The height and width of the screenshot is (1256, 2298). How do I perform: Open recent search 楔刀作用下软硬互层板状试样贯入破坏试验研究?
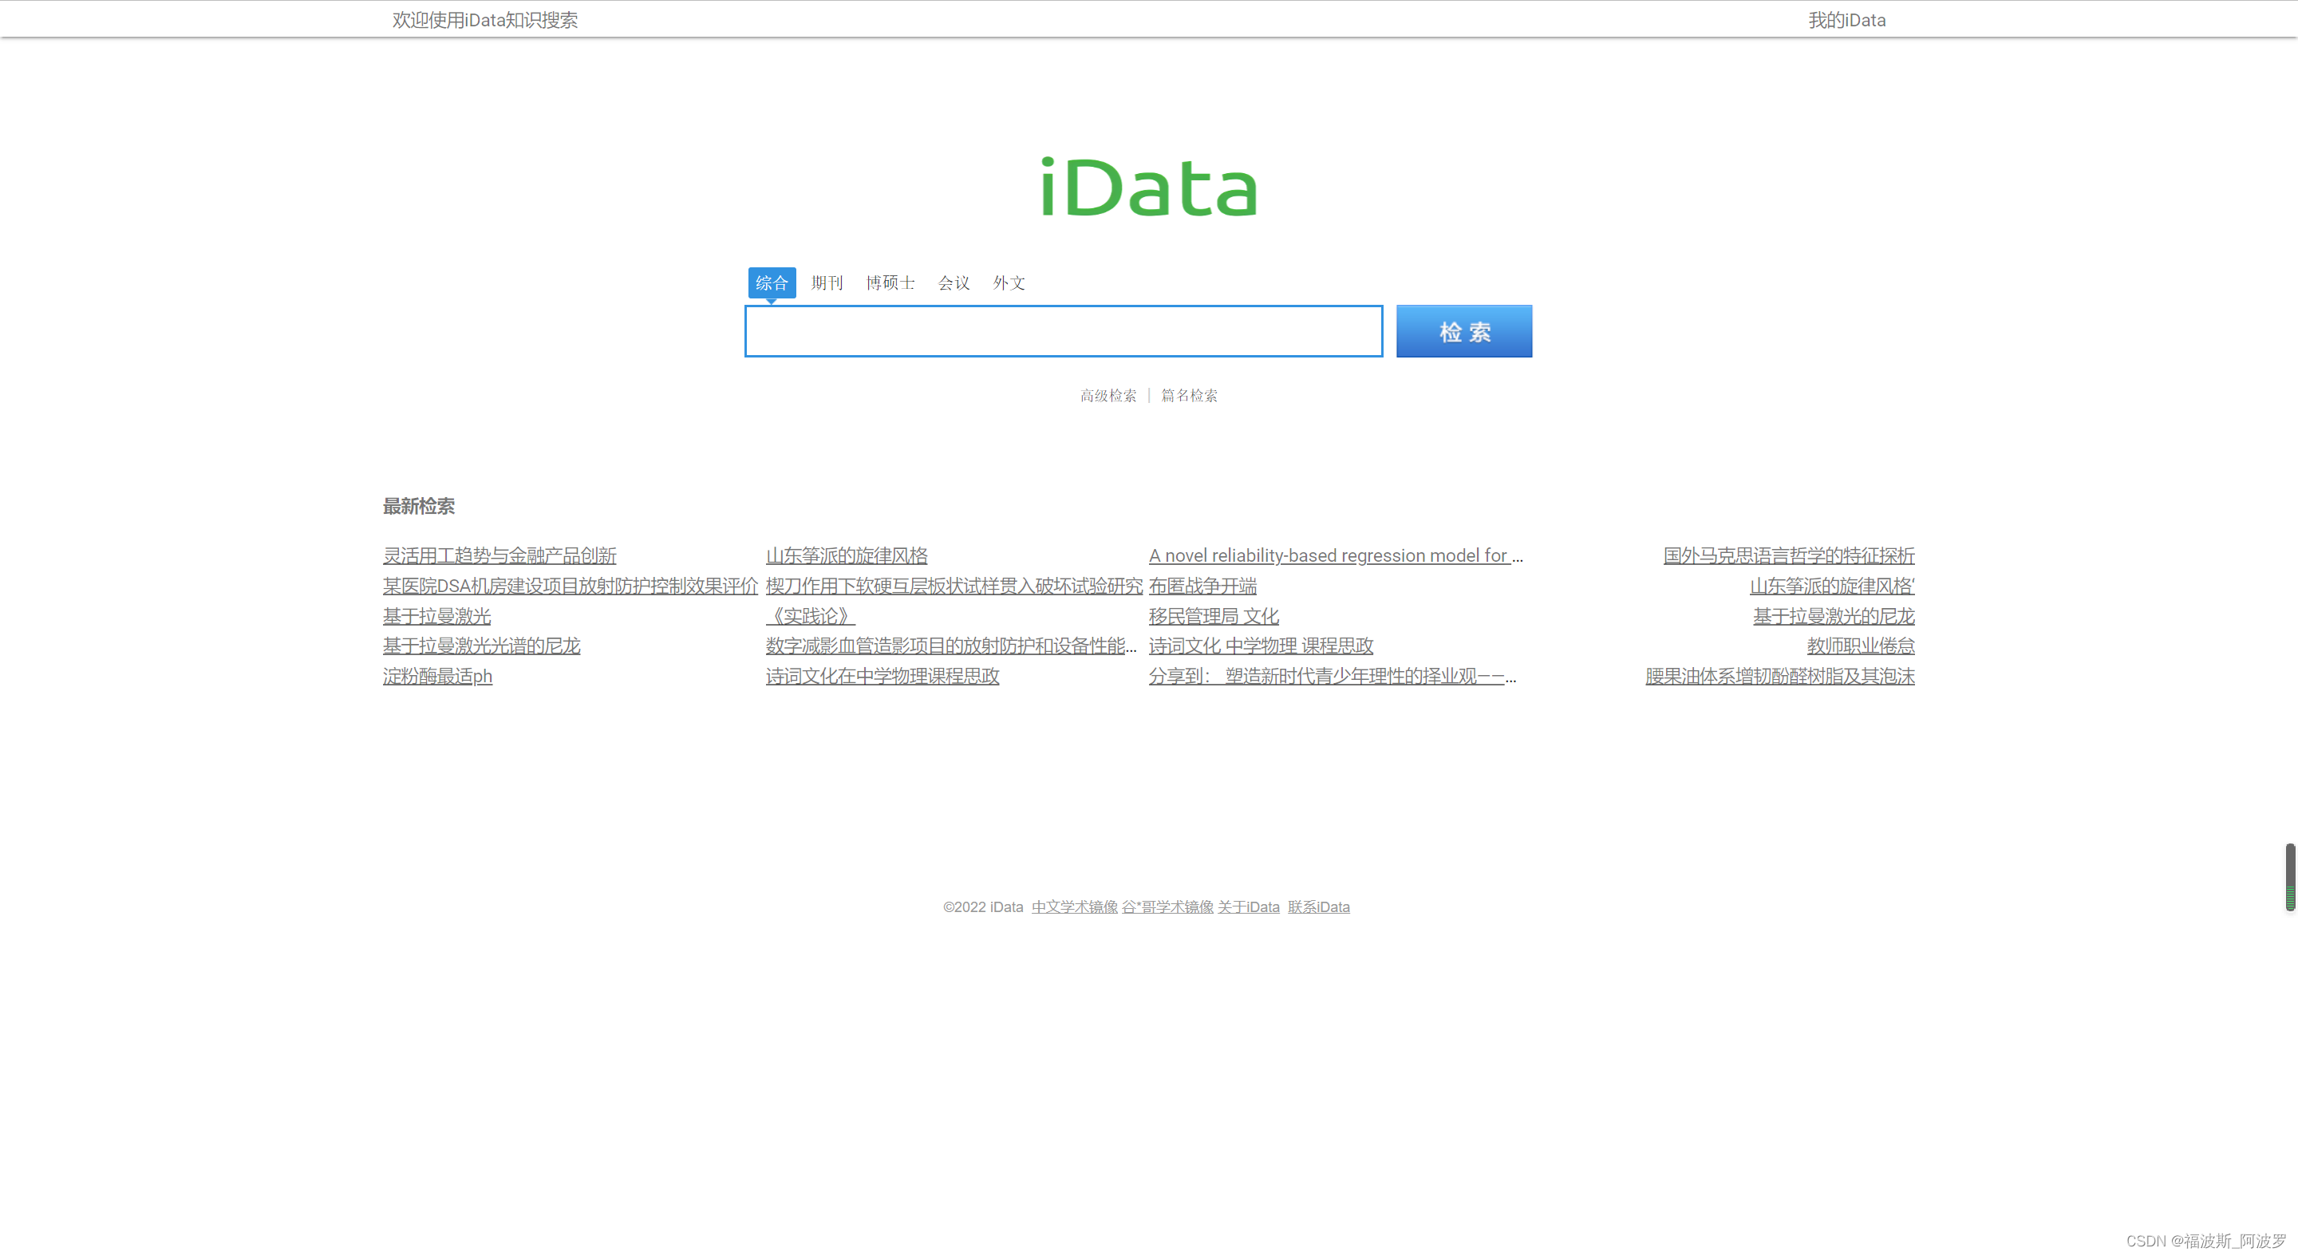(x=954, y=585)
